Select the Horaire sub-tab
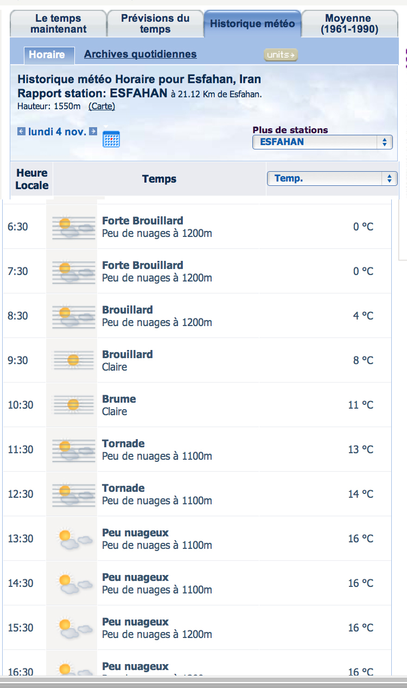Screen dimensions: 407x688 point(47,55)
